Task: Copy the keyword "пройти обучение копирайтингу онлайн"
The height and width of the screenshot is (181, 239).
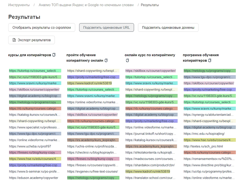Action: tap(106, 60)
